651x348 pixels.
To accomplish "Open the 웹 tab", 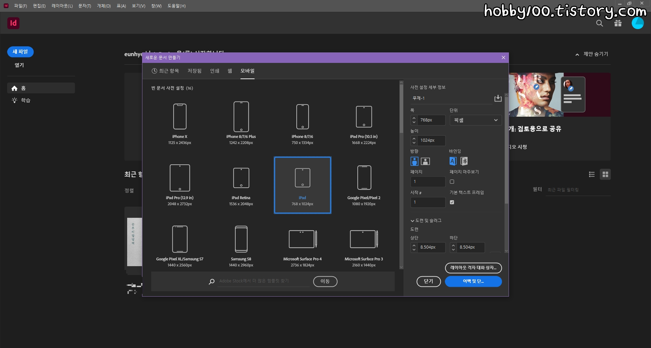I will [x=230, y=71].
